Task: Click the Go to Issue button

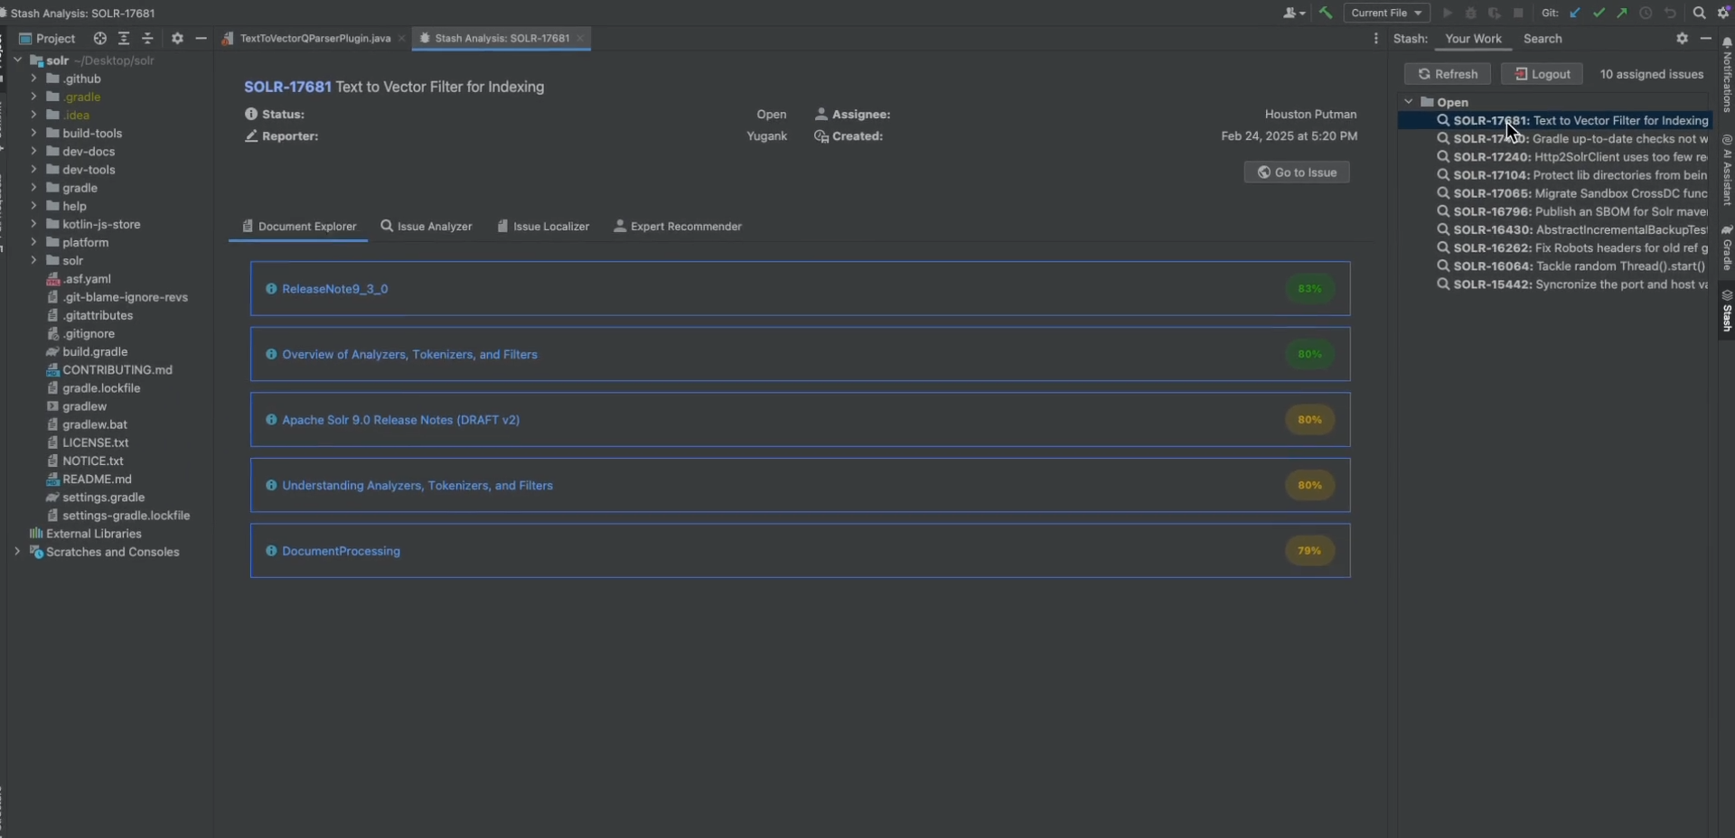Action: 1297,172
